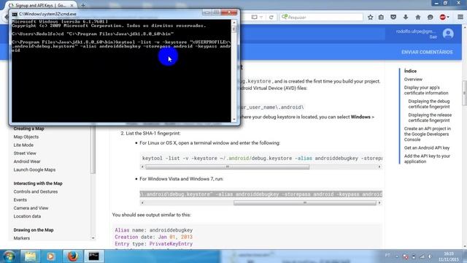467x263 pixels.
Task: Open Display your app's certificate information
Action: point(426,90)
